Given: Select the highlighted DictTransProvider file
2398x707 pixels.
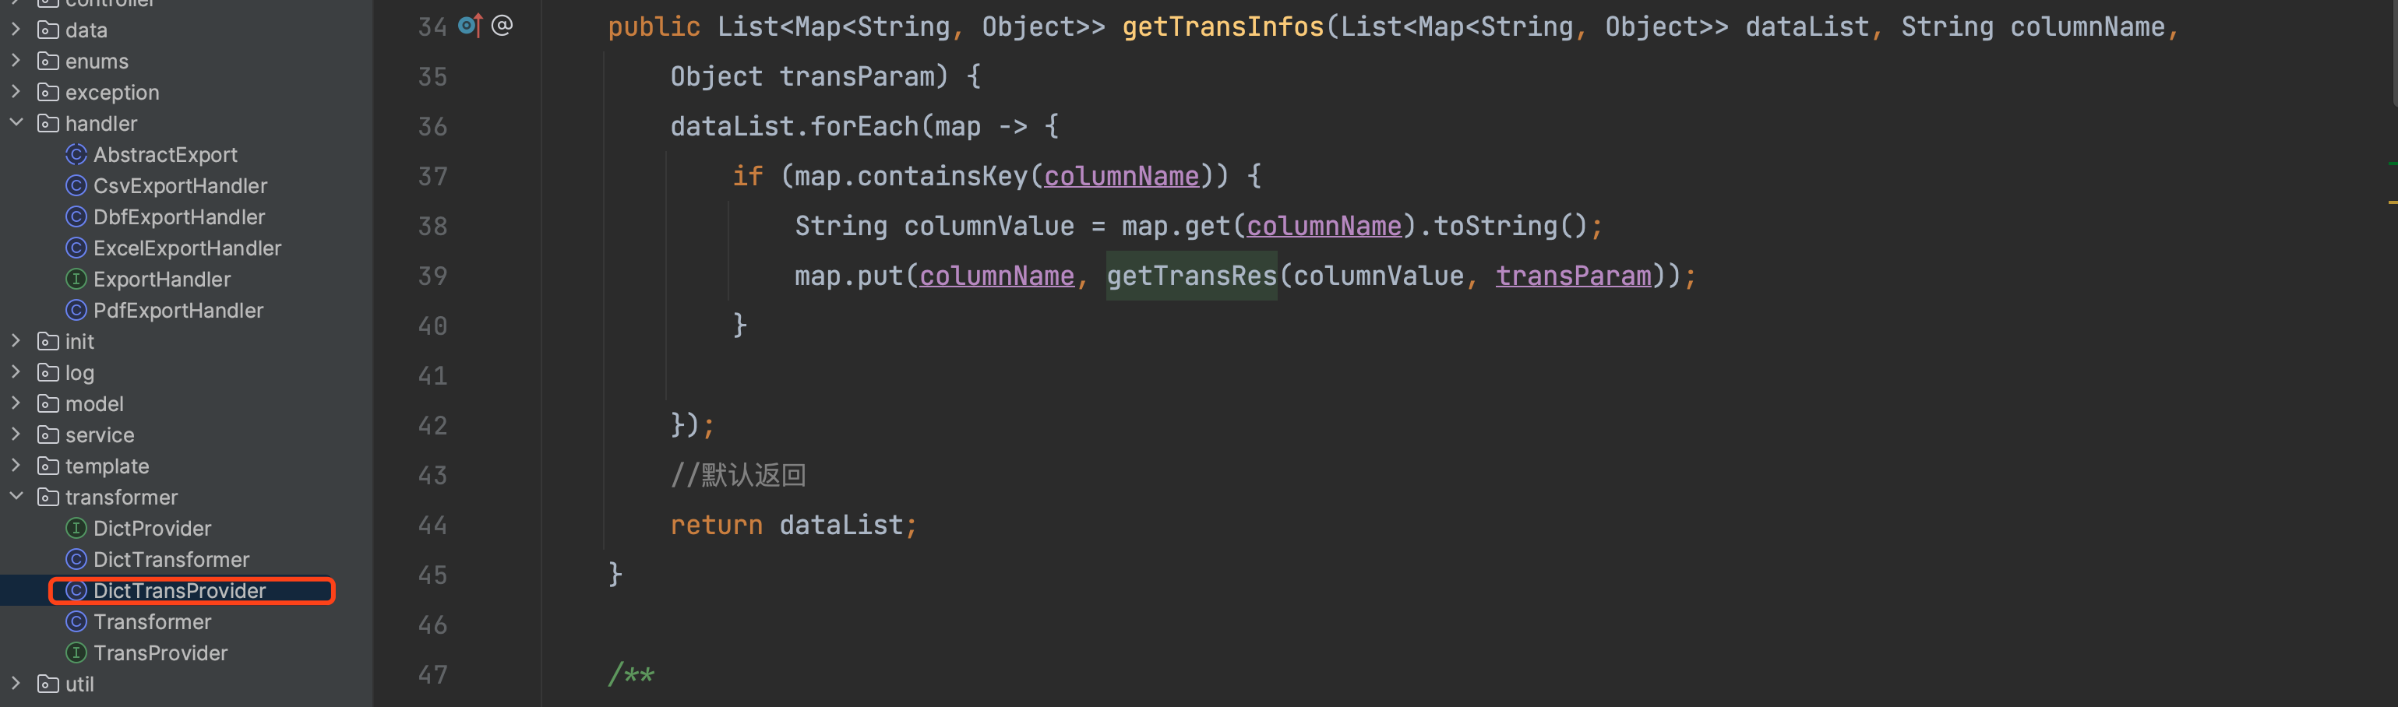Looking at the screenshot, I should [x=178, y=591].
